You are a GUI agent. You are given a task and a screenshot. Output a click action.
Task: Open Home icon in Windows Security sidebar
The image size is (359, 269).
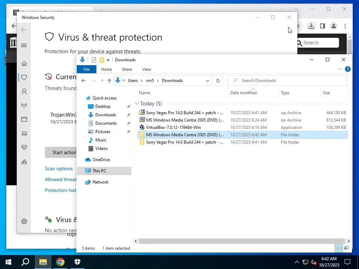24,64
